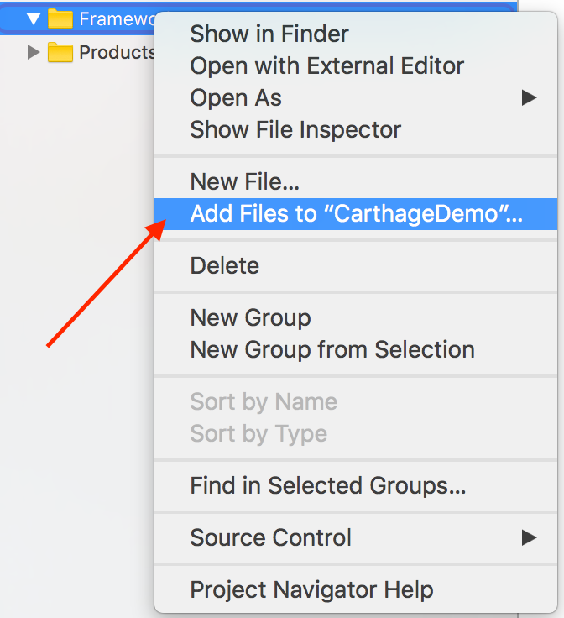The height and width of the screenshot is (618, 564).
Task: Select the Frameworks tree item label
Action: (116, 18)
